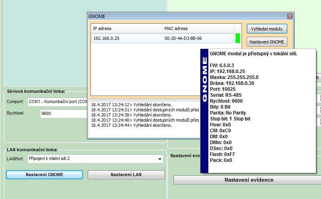The width and height of the screenshot is (321, 199).
Task: Sort by the IP adresa column header
Action: pyautogui.click(x=127, y=28)
